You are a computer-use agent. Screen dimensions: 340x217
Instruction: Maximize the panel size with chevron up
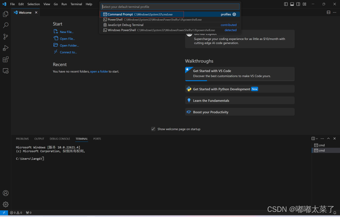click(x=328, y=138)
